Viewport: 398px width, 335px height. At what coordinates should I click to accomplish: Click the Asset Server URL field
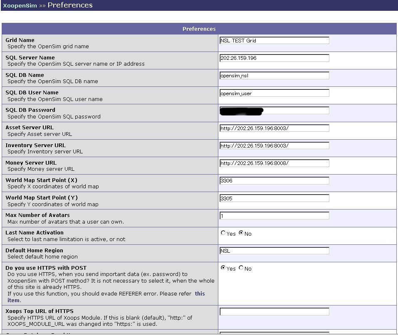pos(274,128)
